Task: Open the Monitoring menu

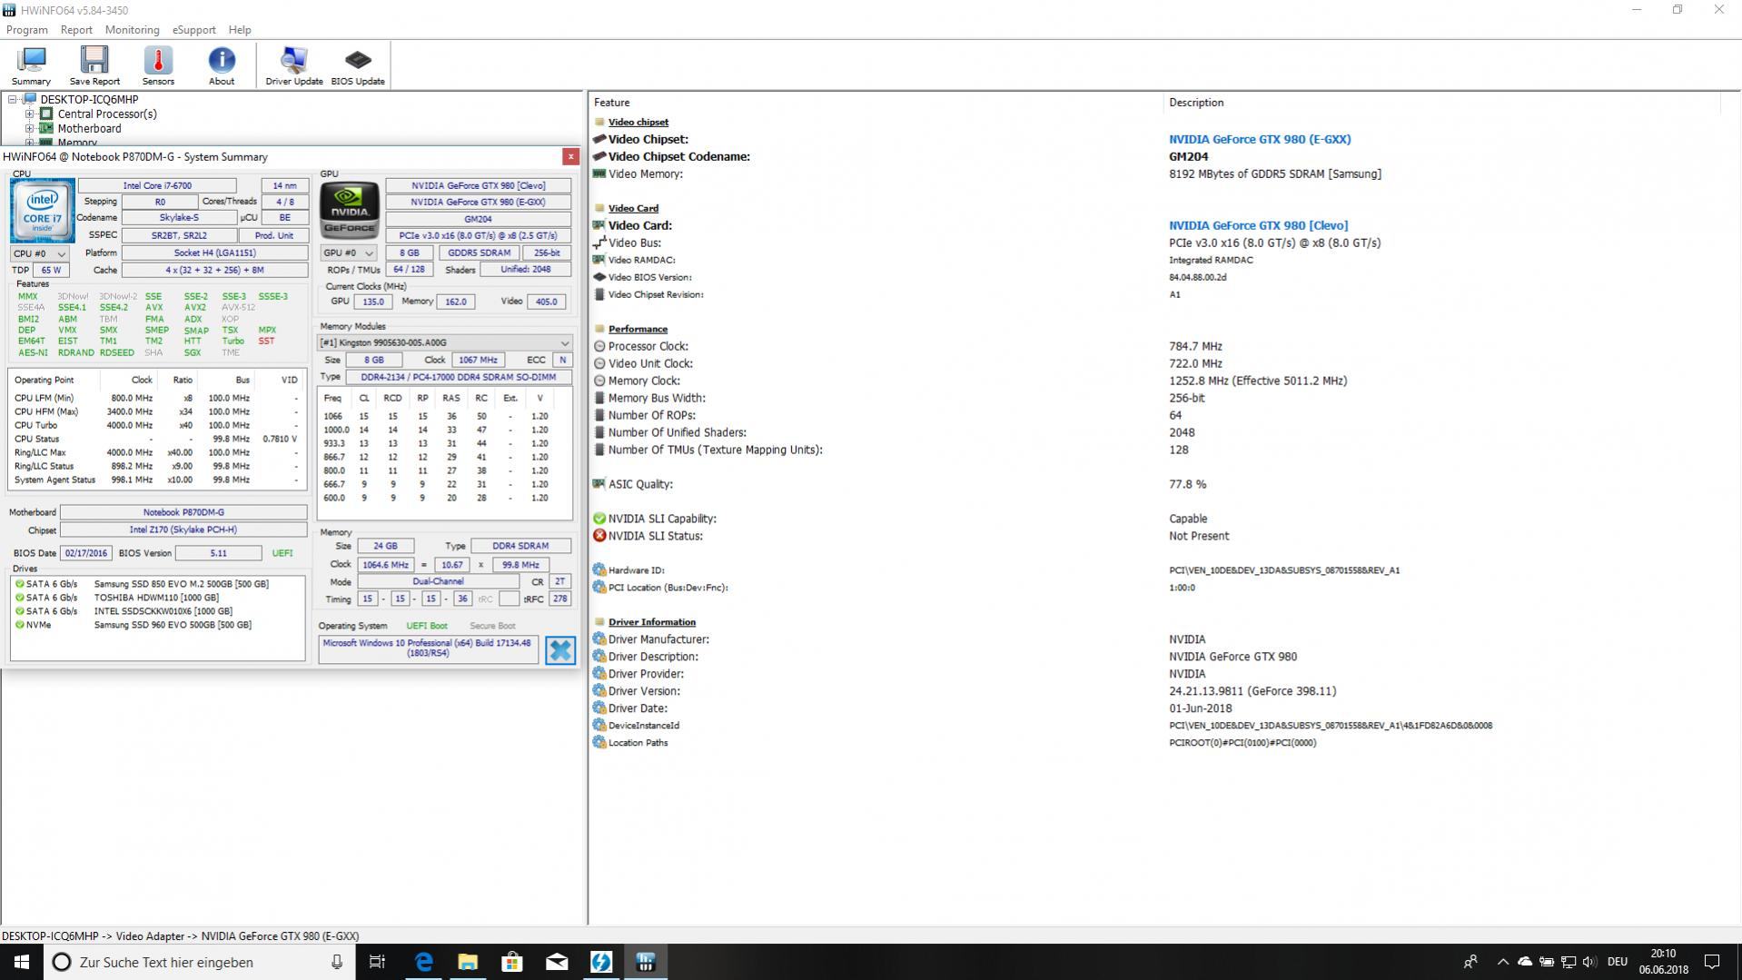Action: [132, 30]
